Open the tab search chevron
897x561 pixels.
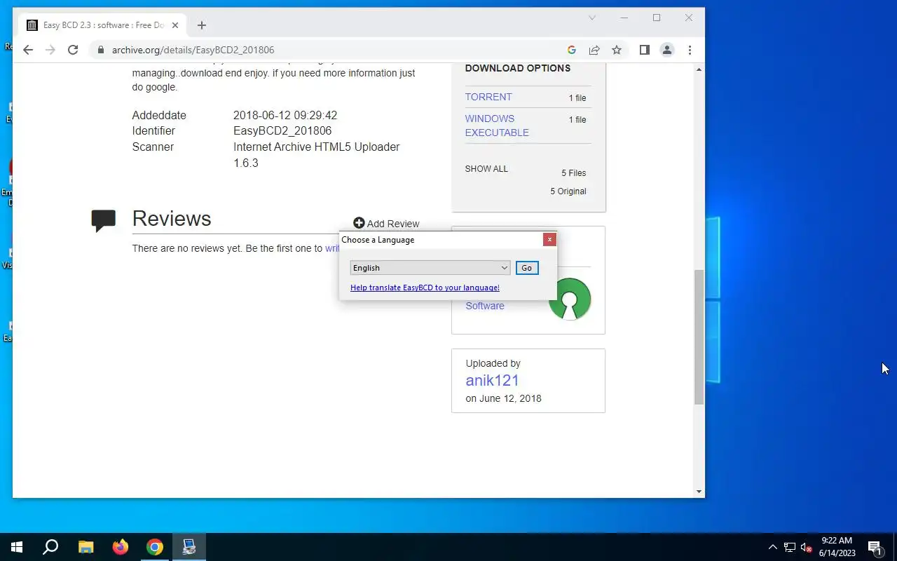pyautogui.click(x=592, y=18)
